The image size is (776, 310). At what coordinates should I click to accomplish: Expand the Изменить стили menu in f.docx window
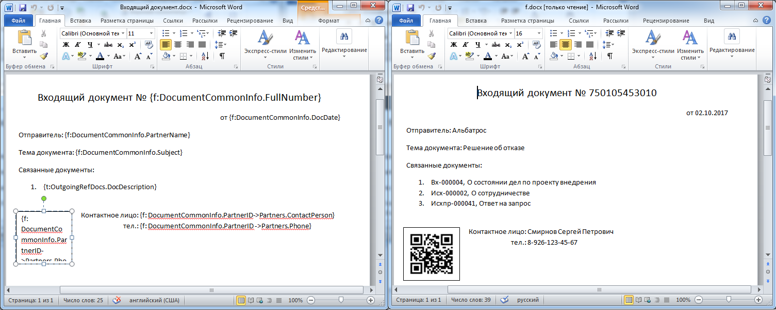(x=689, y=46)
